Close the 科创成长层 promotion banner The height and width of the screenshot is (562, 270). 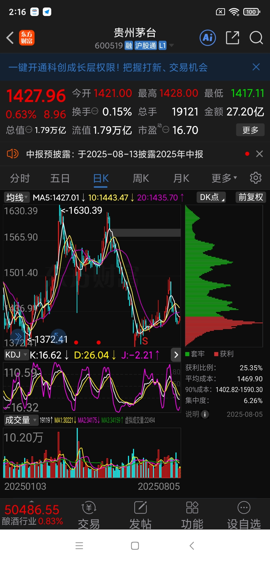tap(256, 67)
